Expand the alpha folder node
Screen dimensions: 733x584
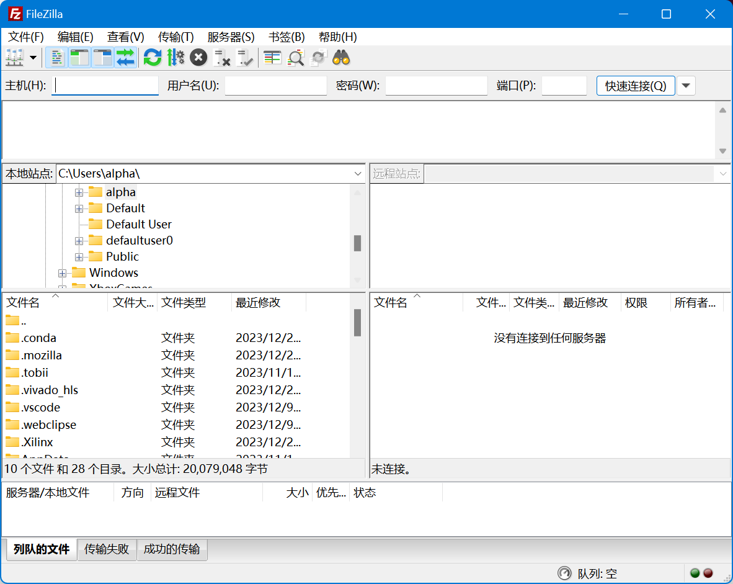pos(79,193)
